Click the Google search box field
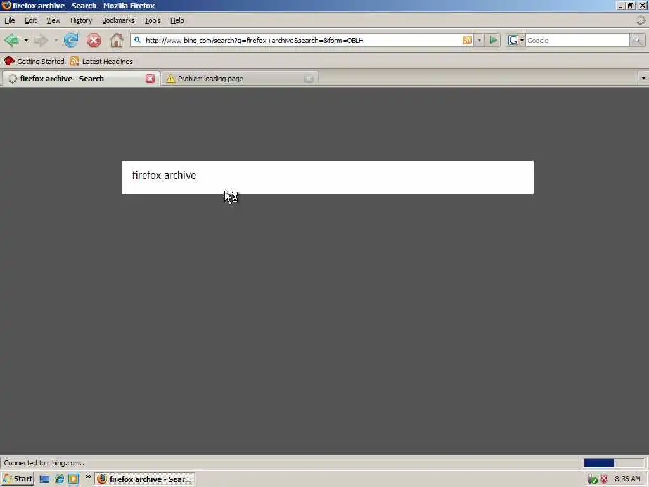Image resolution: width=649 pixels, height=487 pixels. coord(577,40)
